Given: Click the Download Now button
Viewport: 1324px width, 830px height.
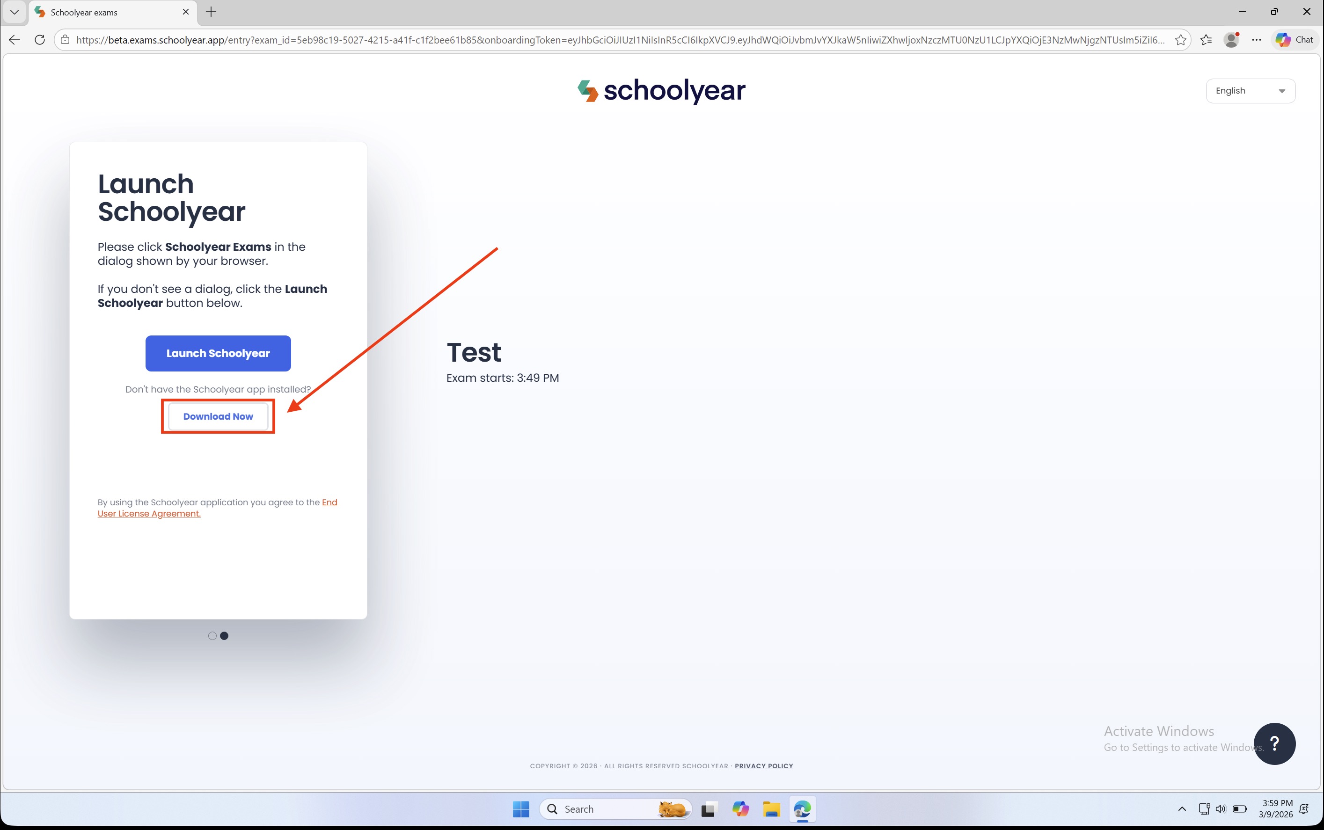Looking at the screenshot, I should pos(218,417).
